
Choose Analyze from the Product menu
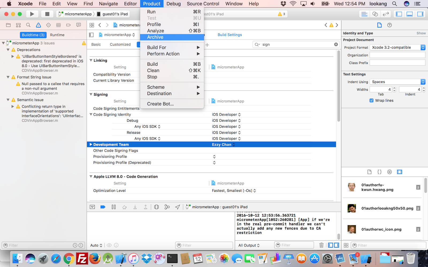[172, 31]
